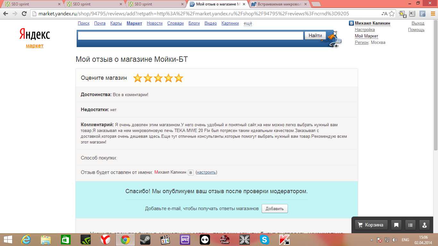Click the user profile icon in floating panel

[x=425, y=225]
